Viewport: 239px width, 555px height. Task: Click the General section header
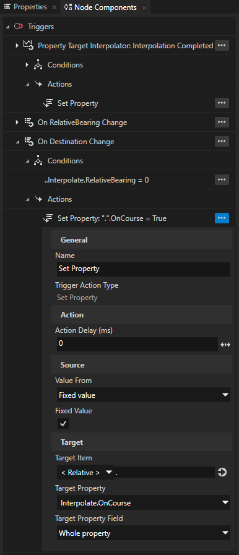pos(142,239)
